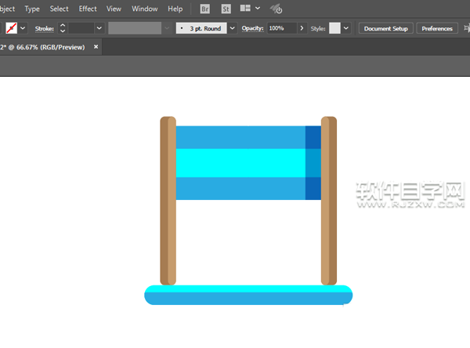Open the Type menu

[x=32, y=9]
